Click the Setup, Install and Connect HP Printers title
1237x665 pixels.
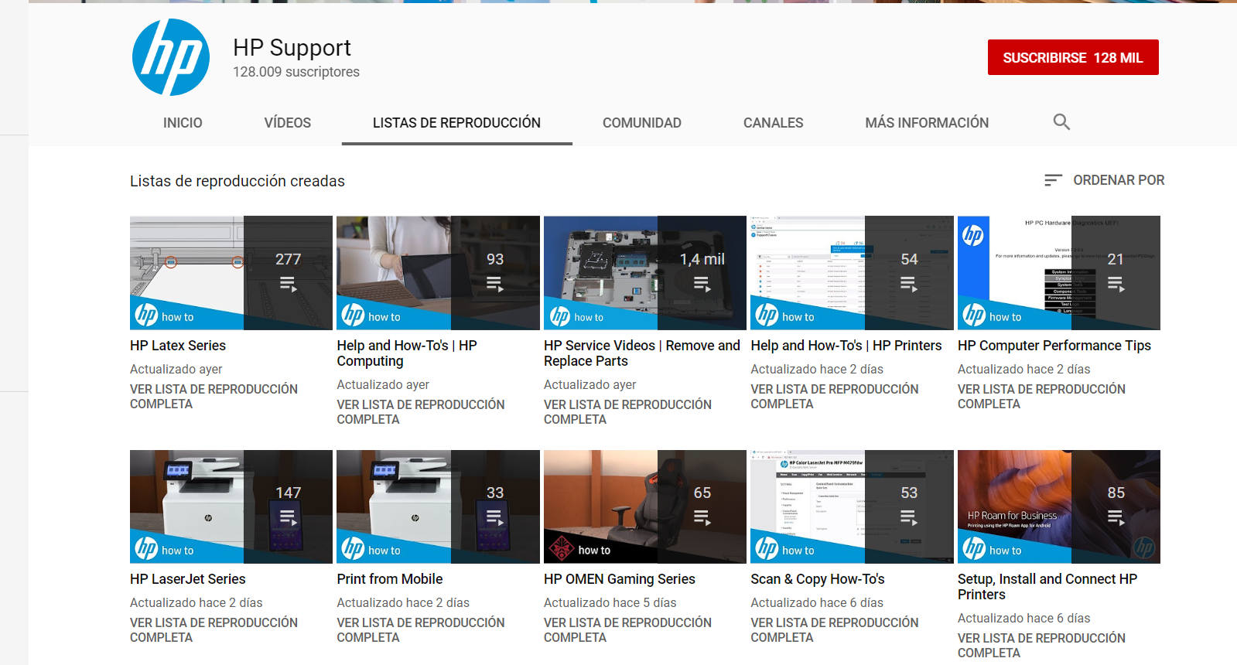(1047, 586)
